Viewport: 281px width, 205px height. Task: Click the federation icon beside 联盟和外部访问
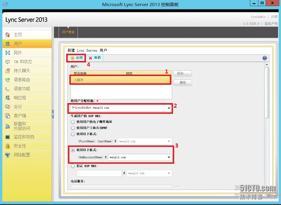8,126
